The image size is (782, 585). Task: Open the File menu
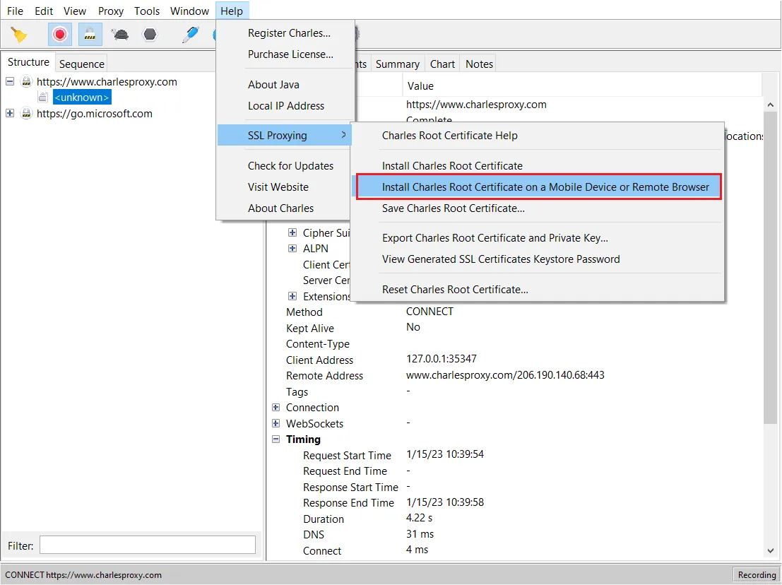point(15,11)
